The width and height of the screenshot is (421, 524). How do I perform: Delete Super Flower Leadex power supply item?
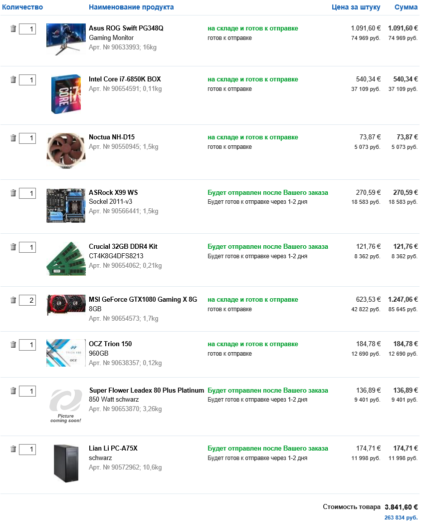click(x=13, y=391)
